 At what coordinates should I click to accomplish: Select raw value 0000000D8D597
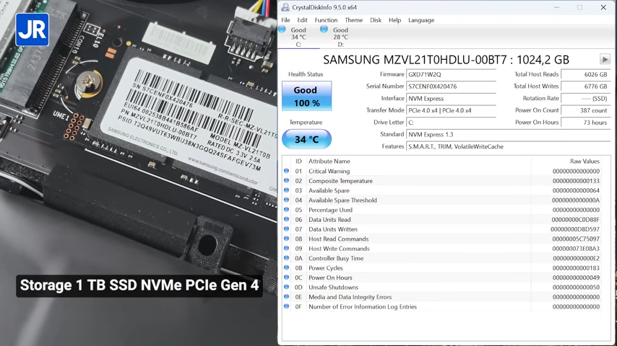575,229
